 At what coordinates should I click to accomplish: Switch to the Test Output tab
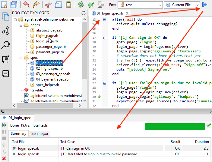pos(39,134)
